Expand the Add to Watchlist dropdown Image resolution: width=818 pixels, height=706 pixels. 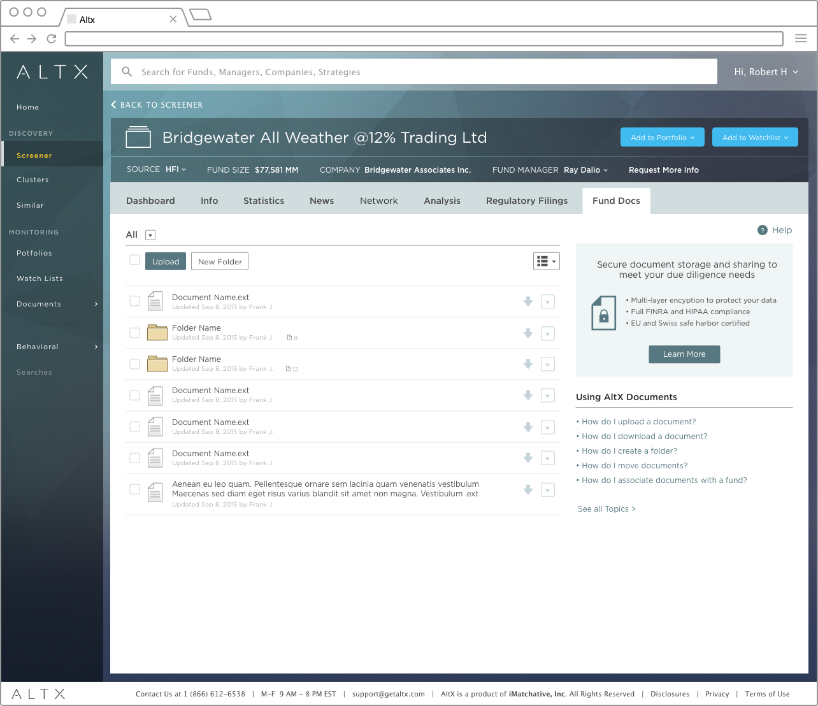(x=755, y=137)
